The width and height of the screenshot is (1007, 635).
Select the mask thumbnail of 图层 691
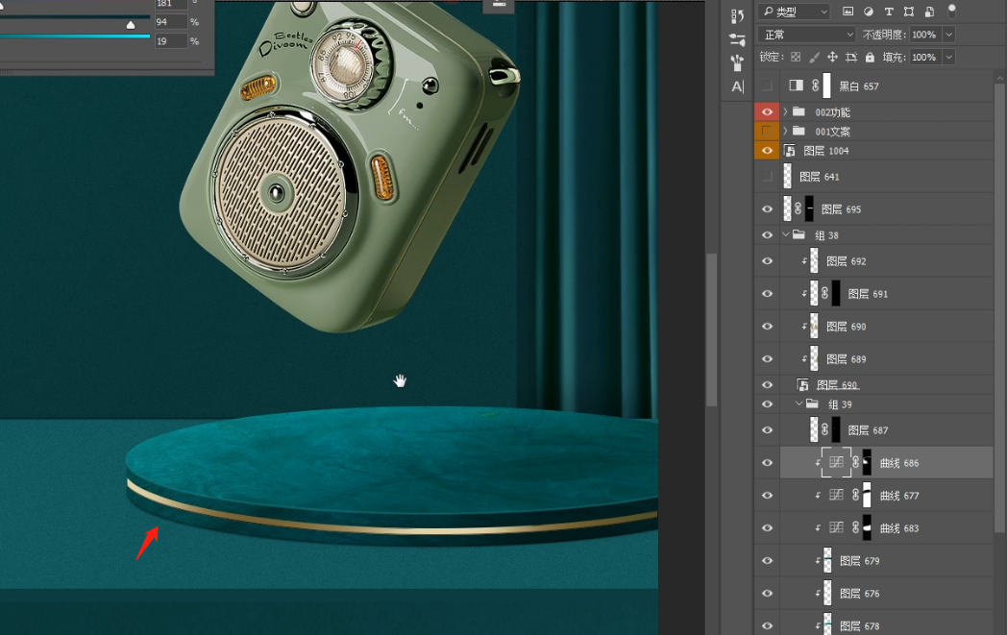[836, 293]
